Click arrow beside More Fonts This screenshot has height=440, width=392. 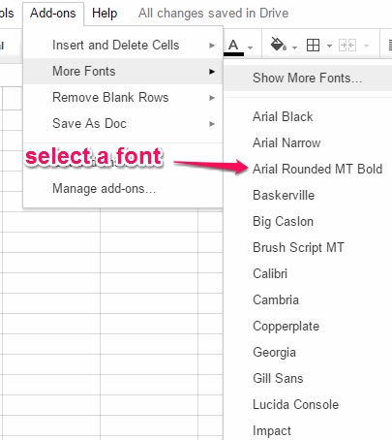pos(212,72)
